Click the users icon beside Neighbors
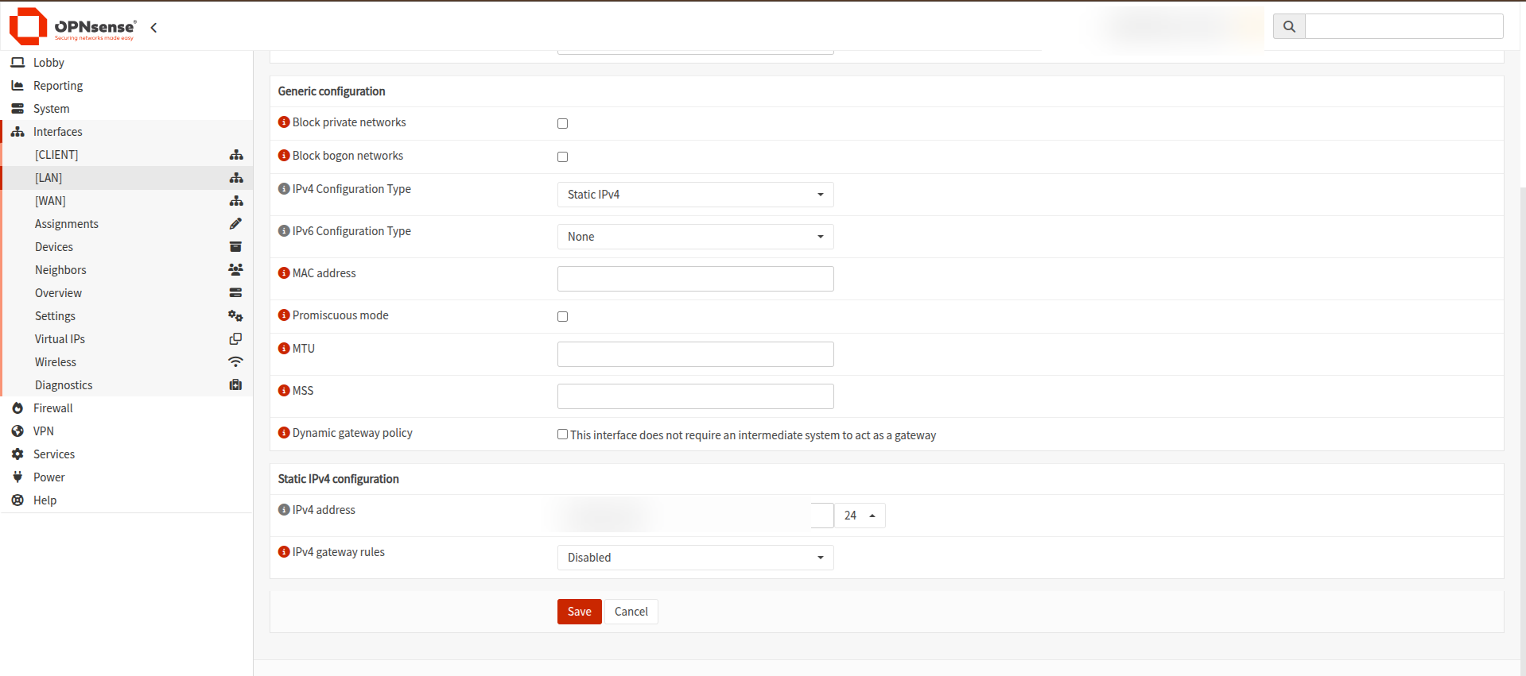The height and width of the screenshot is (676, 1526). pyautogui.click(x=235, y=270)
